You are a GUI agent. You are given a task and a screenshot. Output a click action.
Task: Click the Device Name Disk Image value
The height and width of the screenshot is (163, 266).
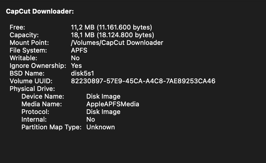[103, 96]
